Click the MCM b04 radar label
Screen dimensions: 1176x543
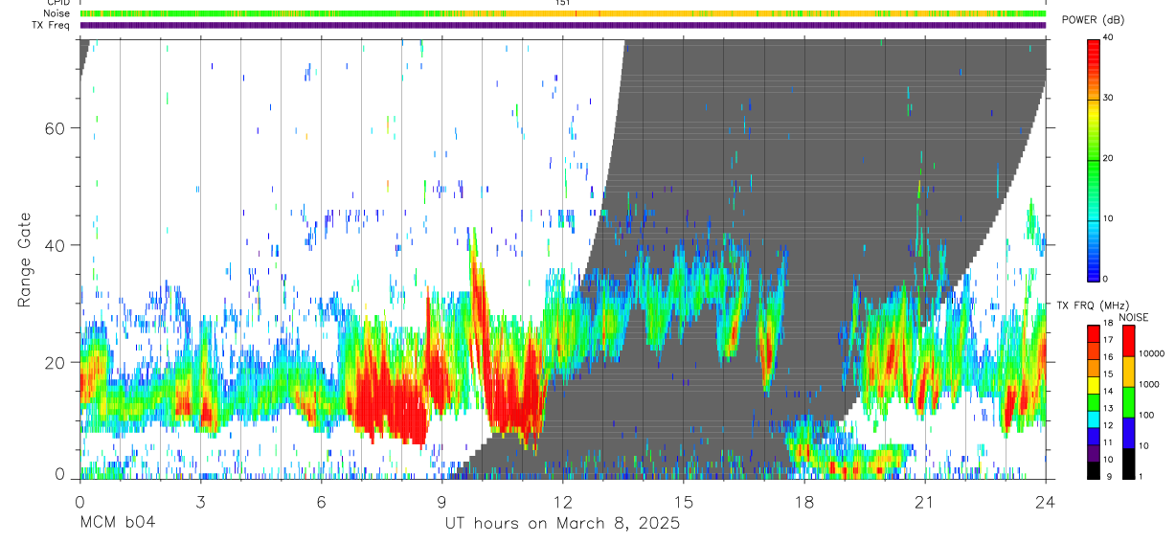tap(117, 524)
